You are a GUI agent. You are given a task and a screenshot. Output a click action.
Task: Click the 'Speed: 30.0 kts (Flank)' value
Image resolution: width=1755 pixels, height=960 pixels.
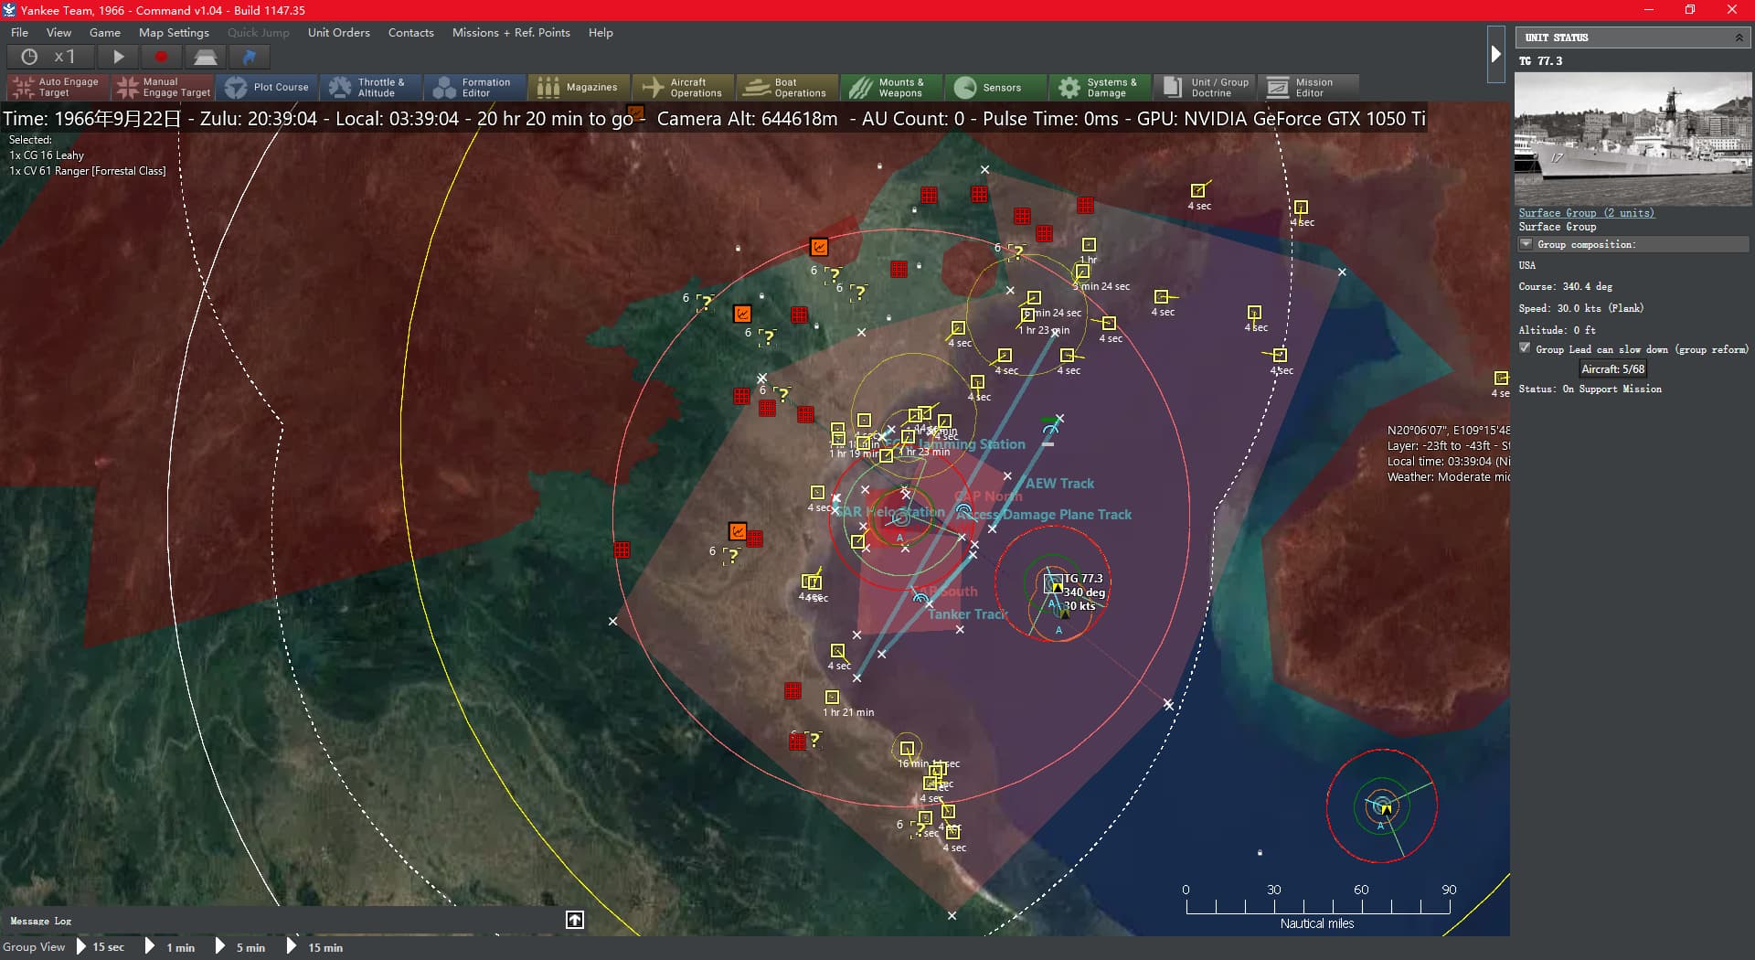pos(1580,308)
